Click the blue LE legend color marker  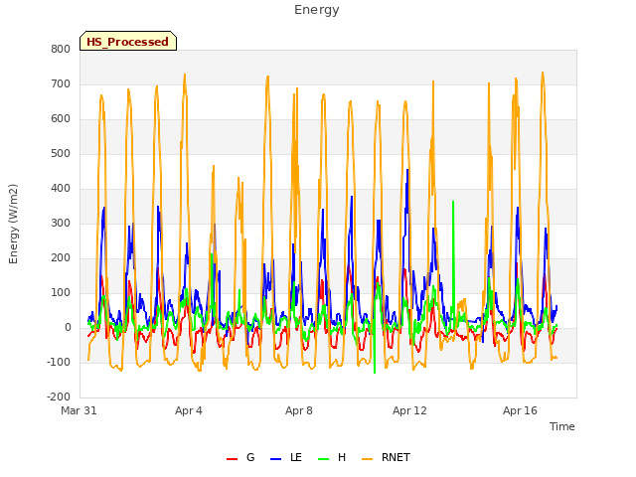[x=275, y=459]
